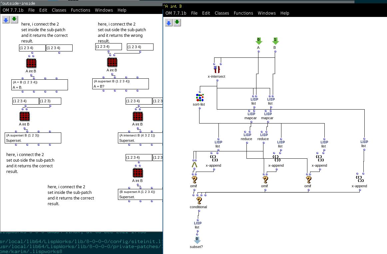This screenshot has height=254, width=387.
Task: Select sub-patch above '(B superset A' result
Action: [138, 173]
